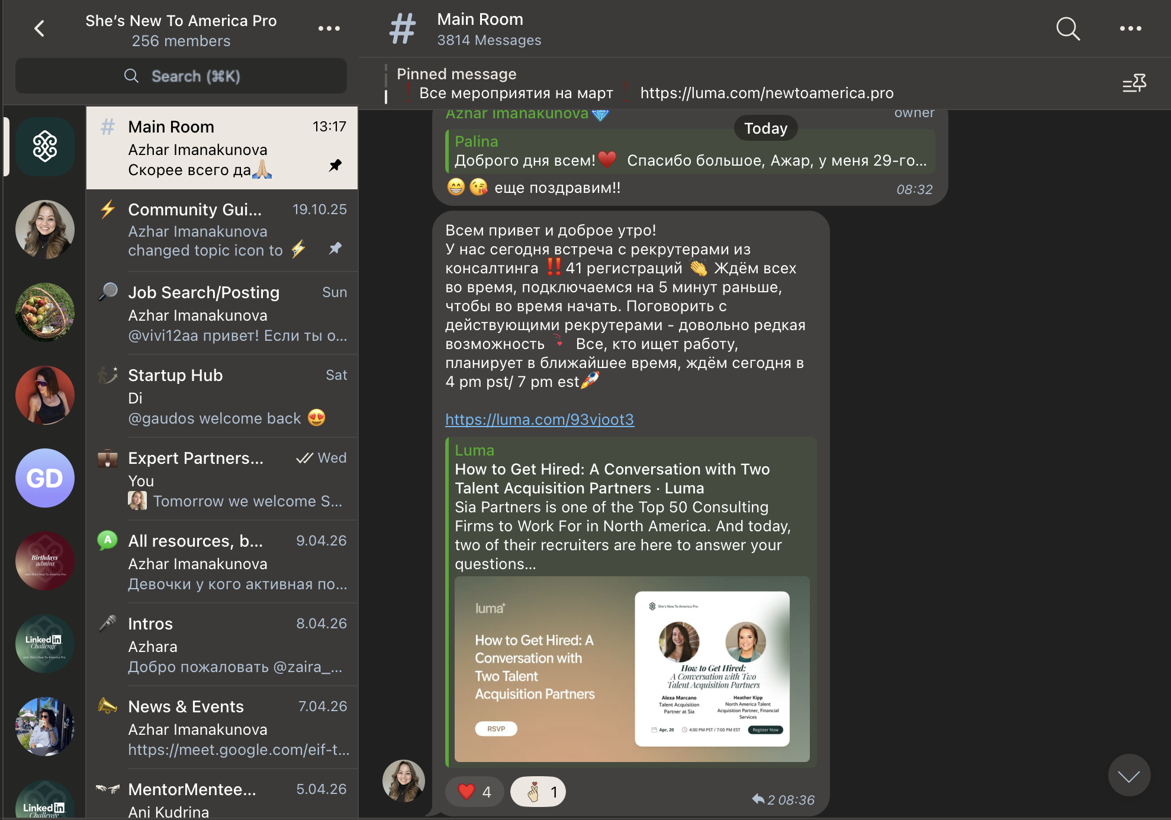Click the RSVP button in the preview
The height and width of the screenshot is (820, 1171).
click(x=496, y=729)
